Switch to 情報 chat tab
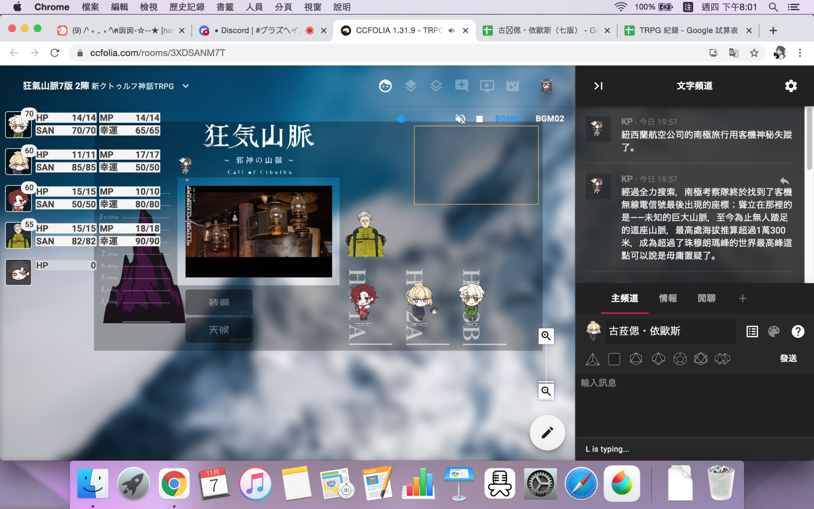The width and height of the screenshot is (814, 509). 668,298
